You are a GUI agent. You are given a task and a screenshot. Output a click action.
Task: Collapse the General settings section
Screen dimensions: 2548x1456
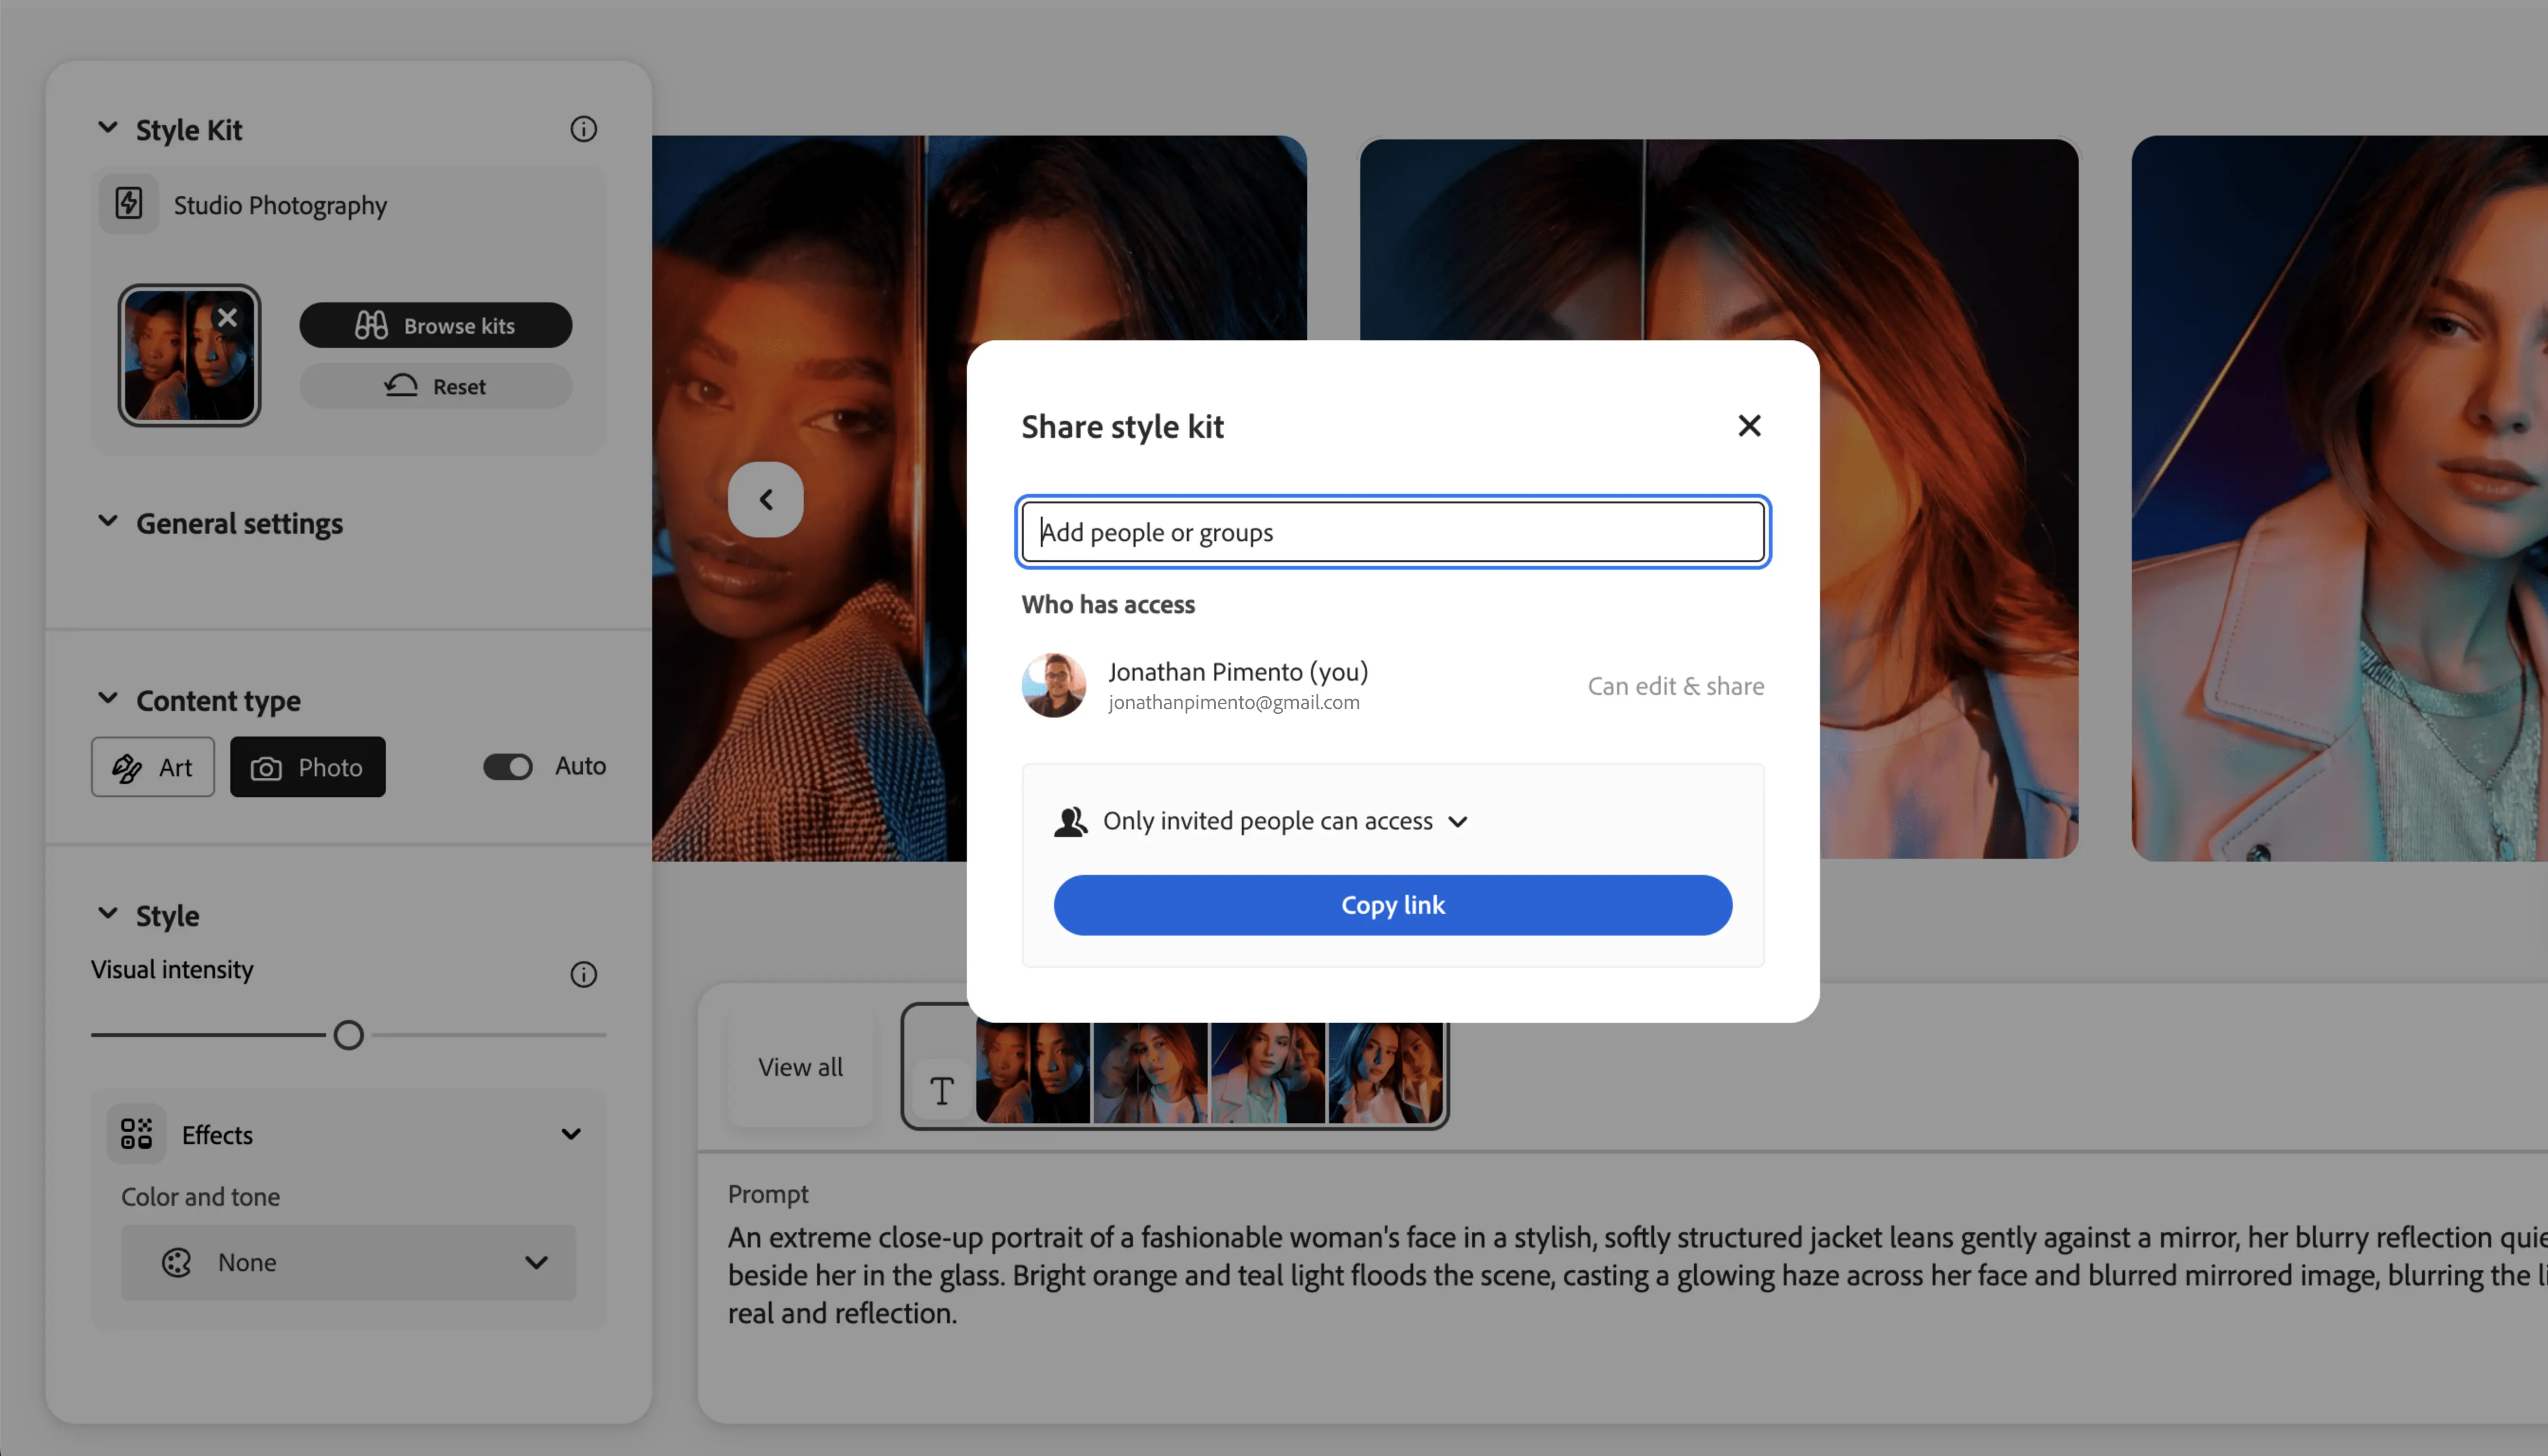[x=108, y=521]
